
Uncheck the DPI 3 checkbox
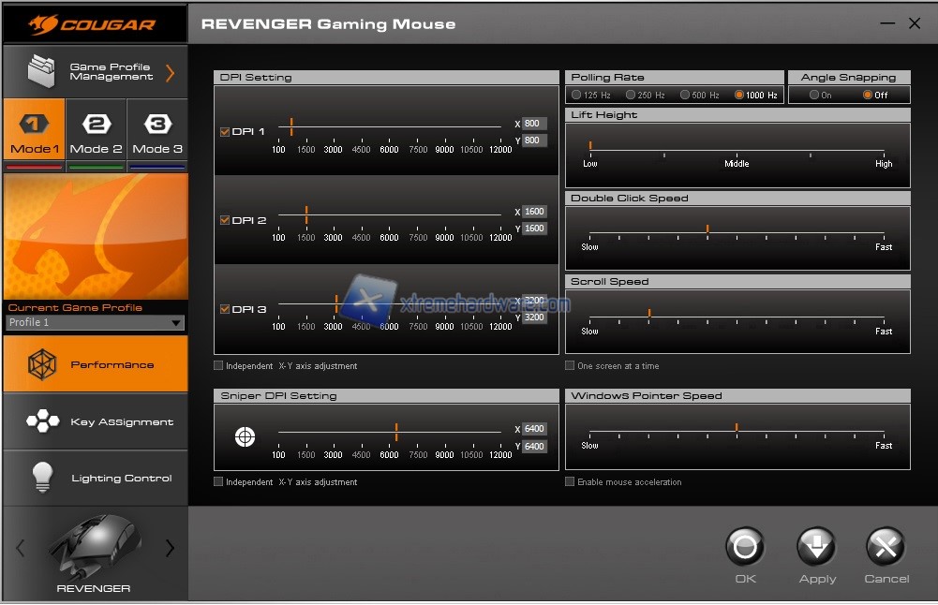pos(224,309)
